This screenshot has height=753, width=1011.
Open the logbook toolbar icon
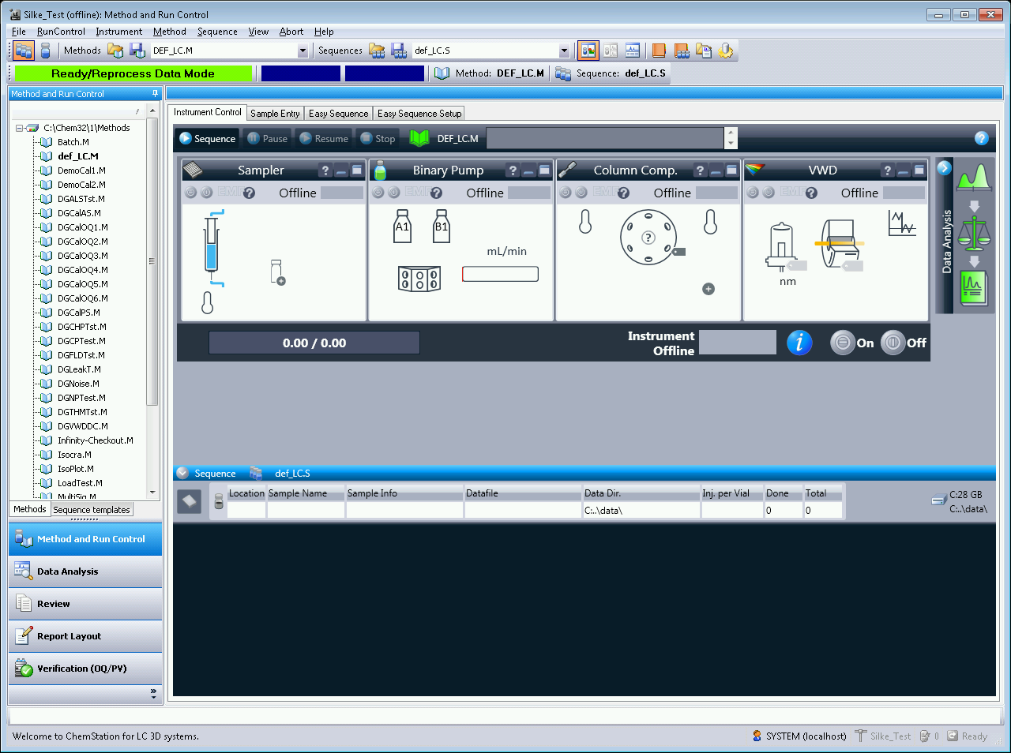point(658,50)
